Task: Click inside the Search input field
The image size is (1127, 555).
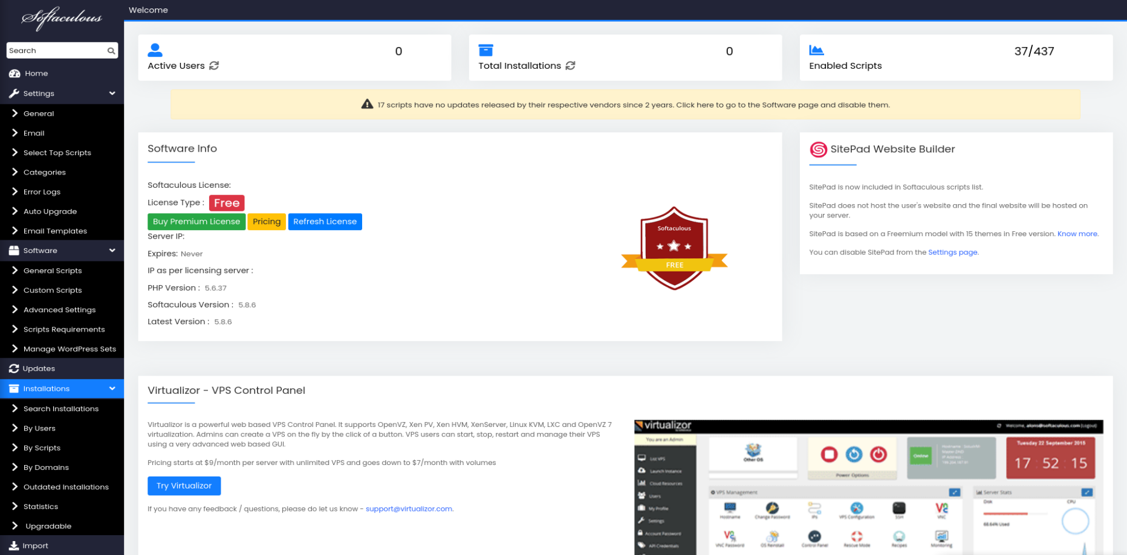Action: [x=54, y=51]
